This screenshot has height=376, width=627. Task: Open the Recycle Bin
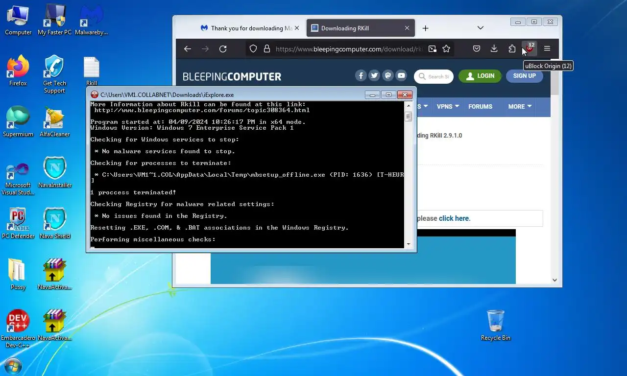(x=496, y=325)
